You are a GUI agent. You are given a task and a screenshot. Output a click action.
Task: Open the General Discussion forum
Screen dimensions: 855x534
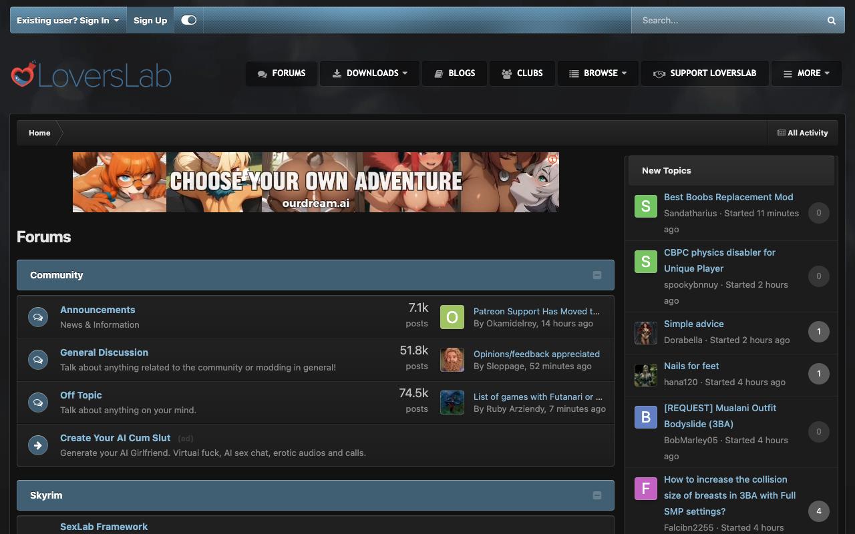tap(104, 352)
